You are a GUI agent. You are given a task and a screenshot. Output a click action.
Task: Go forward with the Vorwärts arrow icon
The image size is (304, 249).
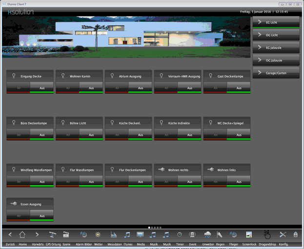(37, 235)
